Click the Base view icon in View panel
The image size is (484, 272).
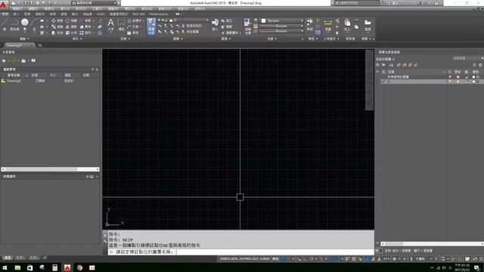(368, 25)
